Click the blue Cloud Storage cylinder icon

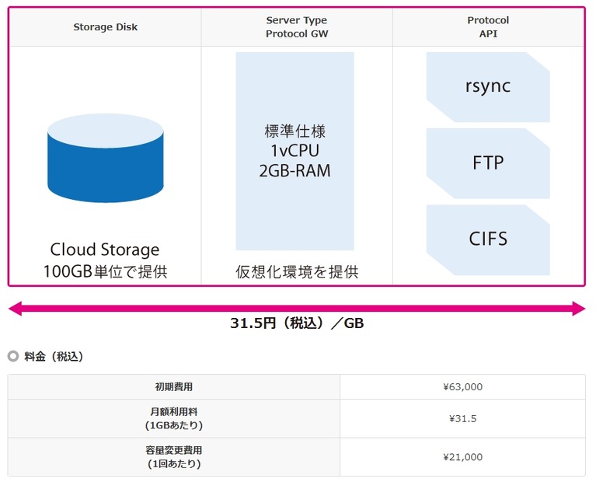[106, 158]
